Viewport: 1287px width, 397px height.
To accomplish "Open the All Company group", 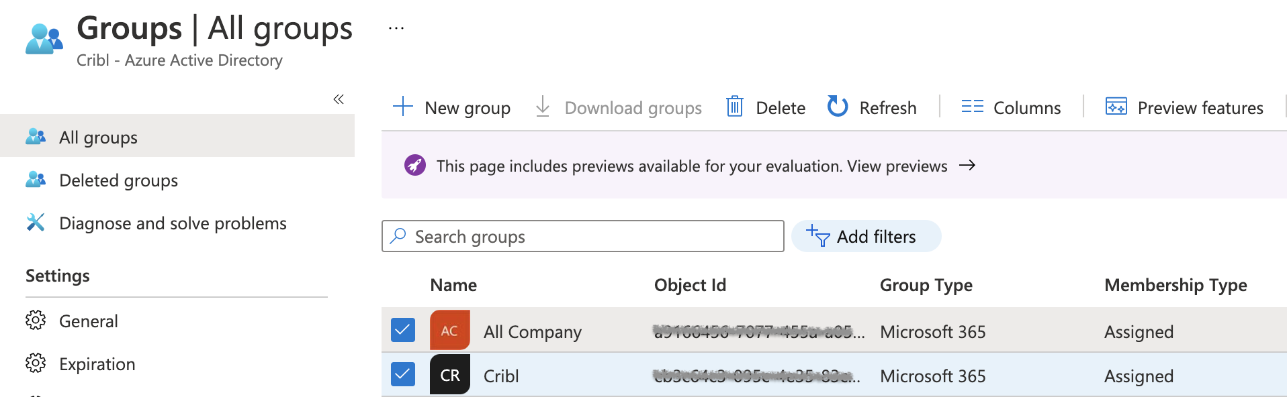I will (533, 332).
